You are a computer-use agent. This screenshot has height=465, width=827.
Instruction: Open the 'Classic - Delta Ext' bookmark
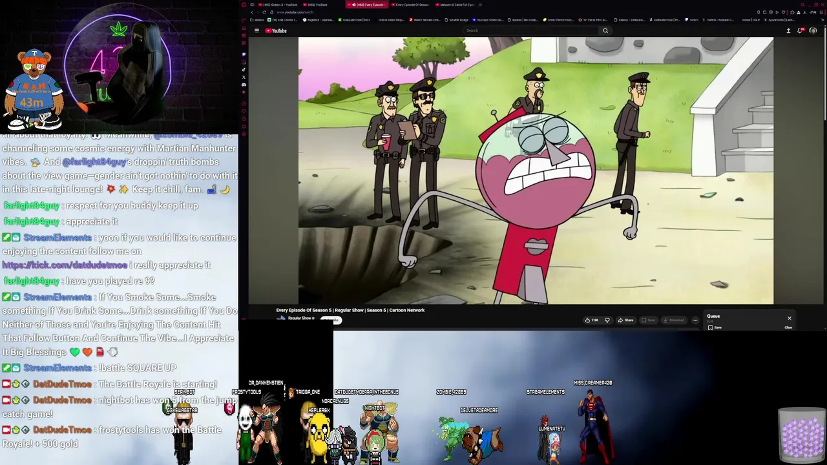point(630,20)
